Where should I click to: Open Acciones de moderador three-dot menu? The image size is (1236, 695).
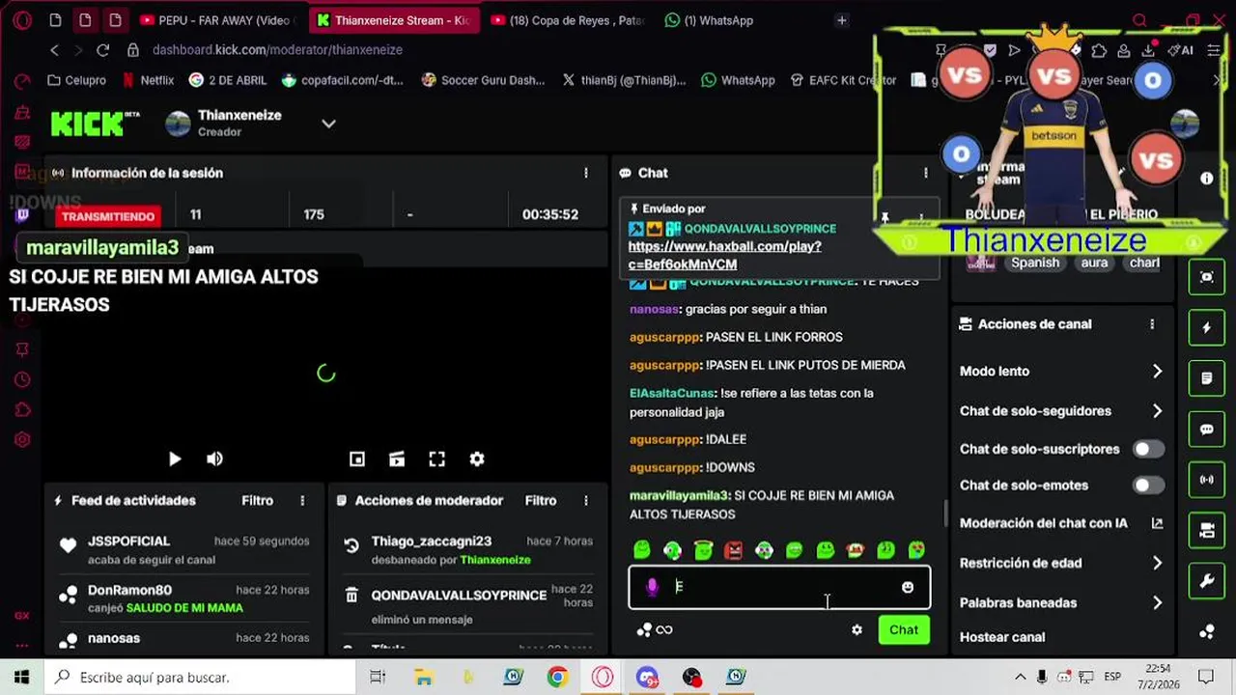[x=585, y=501]
